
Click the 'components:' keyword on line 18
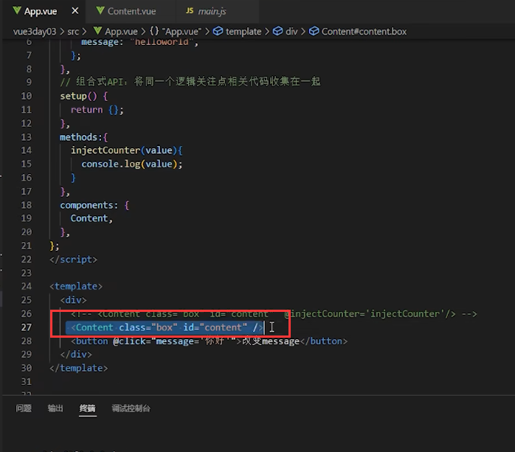(89, 205)
